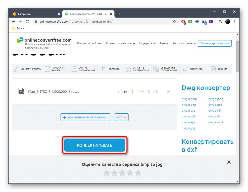
Task: Expand the Конвертировать в menu
Action: pyautogui.click(x=120, y=43)
